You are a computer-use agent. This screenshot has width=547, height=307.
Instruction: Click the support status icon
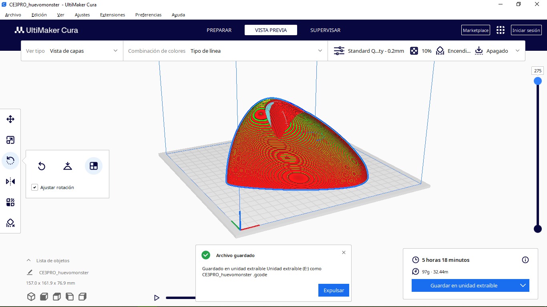[x=440, y=51]
